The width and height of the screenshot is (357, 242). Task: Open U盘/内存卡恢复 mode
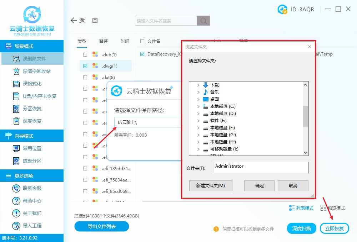(16, 96)
